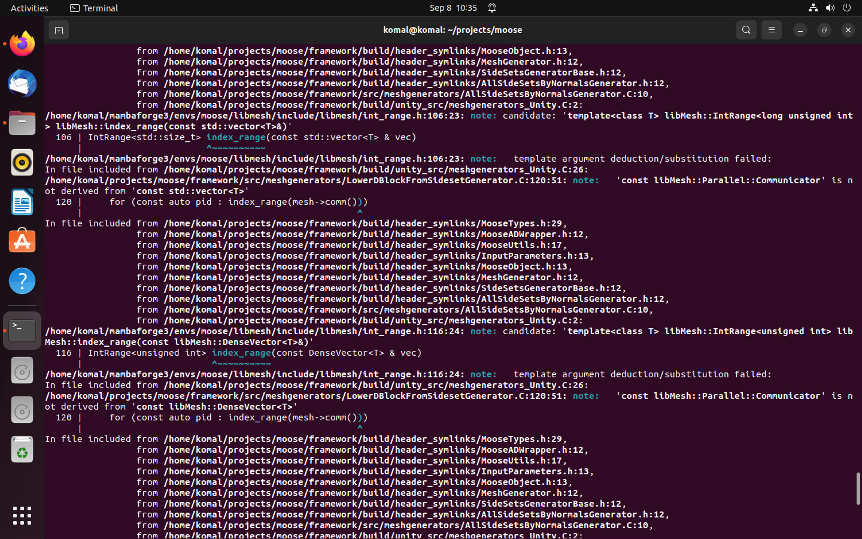The width and height of the screenshot is (862, 539).
Task: Show all applications with the grid button
Action: [22, 515]
